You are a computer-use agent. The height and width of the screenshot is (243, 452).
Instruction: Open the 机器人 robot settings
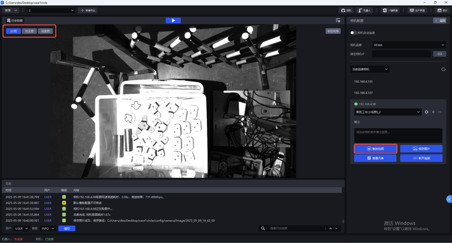pos(364,11)
